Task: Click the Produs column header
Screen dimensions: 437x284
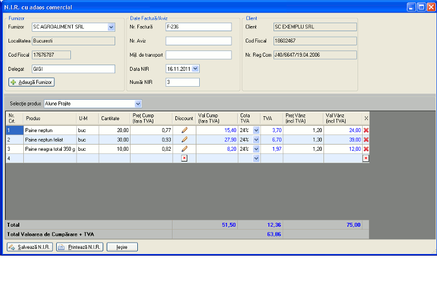Action: tap(50, 118)
